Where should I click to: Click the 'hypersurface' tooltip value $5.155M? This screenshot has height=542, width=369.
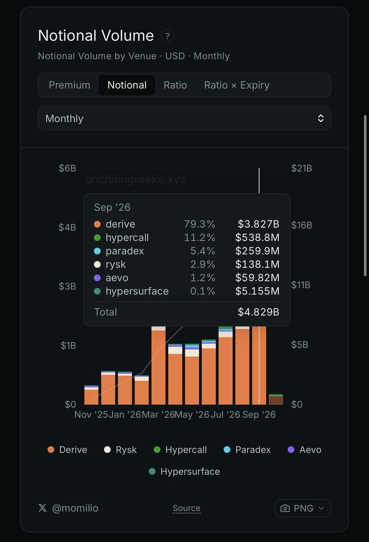coord(257,291)
